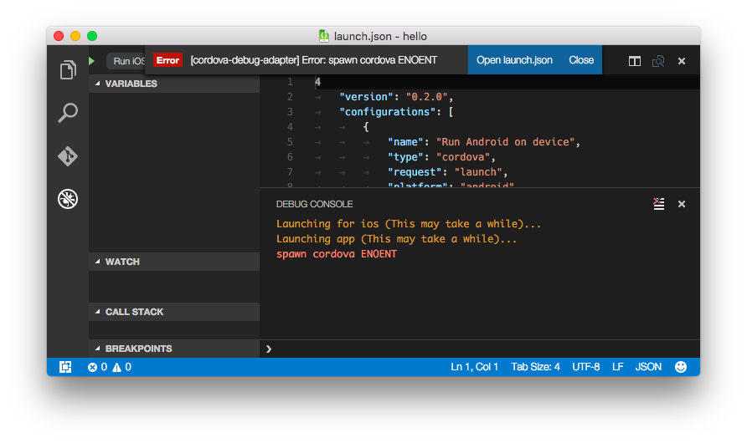Click "spawn cordova ENOENT" console error

[x=337, y=254]
